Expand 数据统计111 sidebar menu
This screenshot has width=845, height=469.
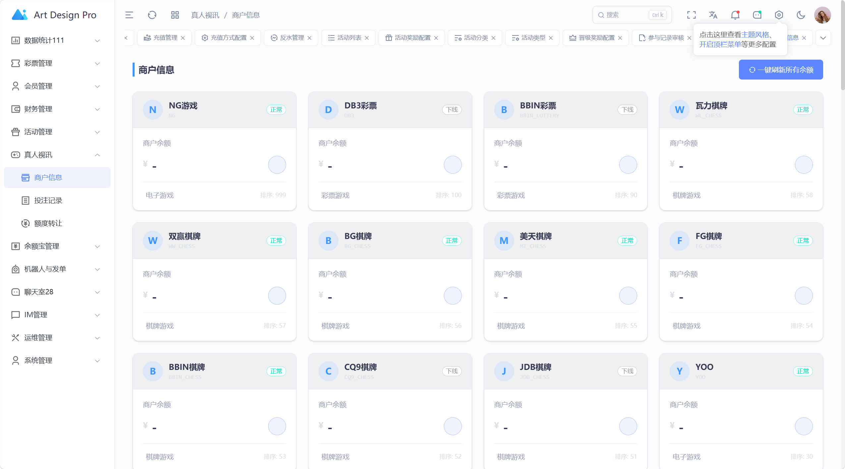pos(57,40)
